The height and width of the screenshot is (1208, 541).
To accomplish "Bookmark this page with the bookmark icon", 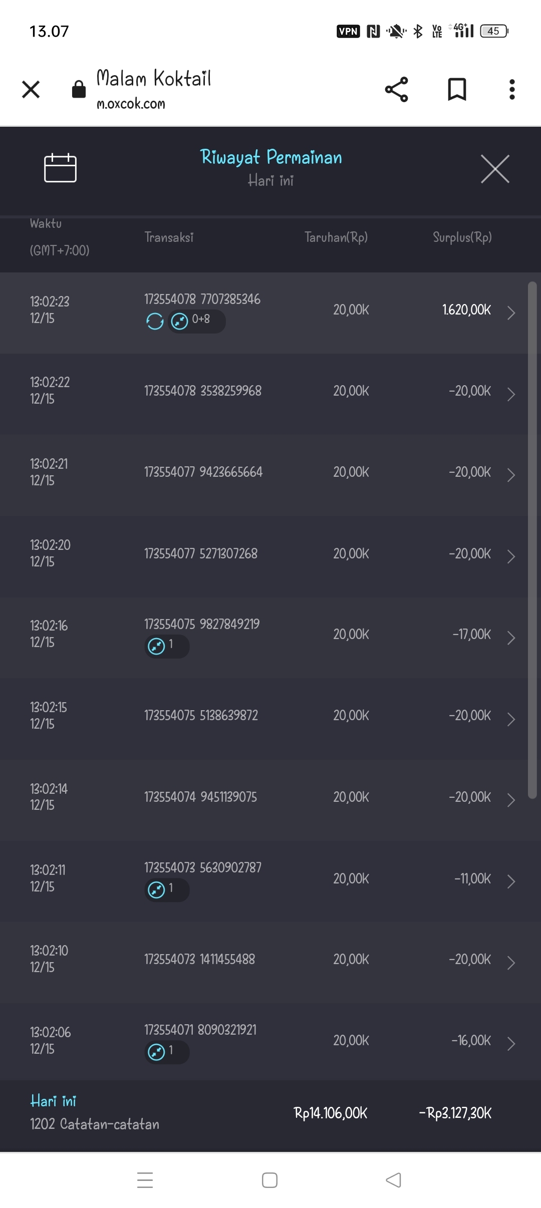I will coord(456,90).
